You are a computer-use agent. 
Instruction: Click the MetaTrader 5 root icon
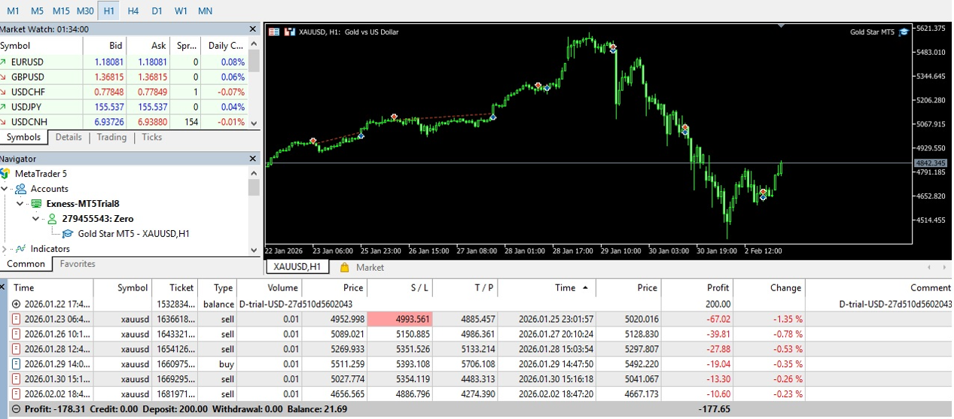coord(6,174)
